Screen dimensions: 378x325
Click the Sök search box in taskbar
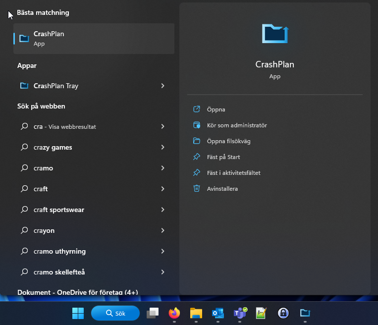click(115, 313)
